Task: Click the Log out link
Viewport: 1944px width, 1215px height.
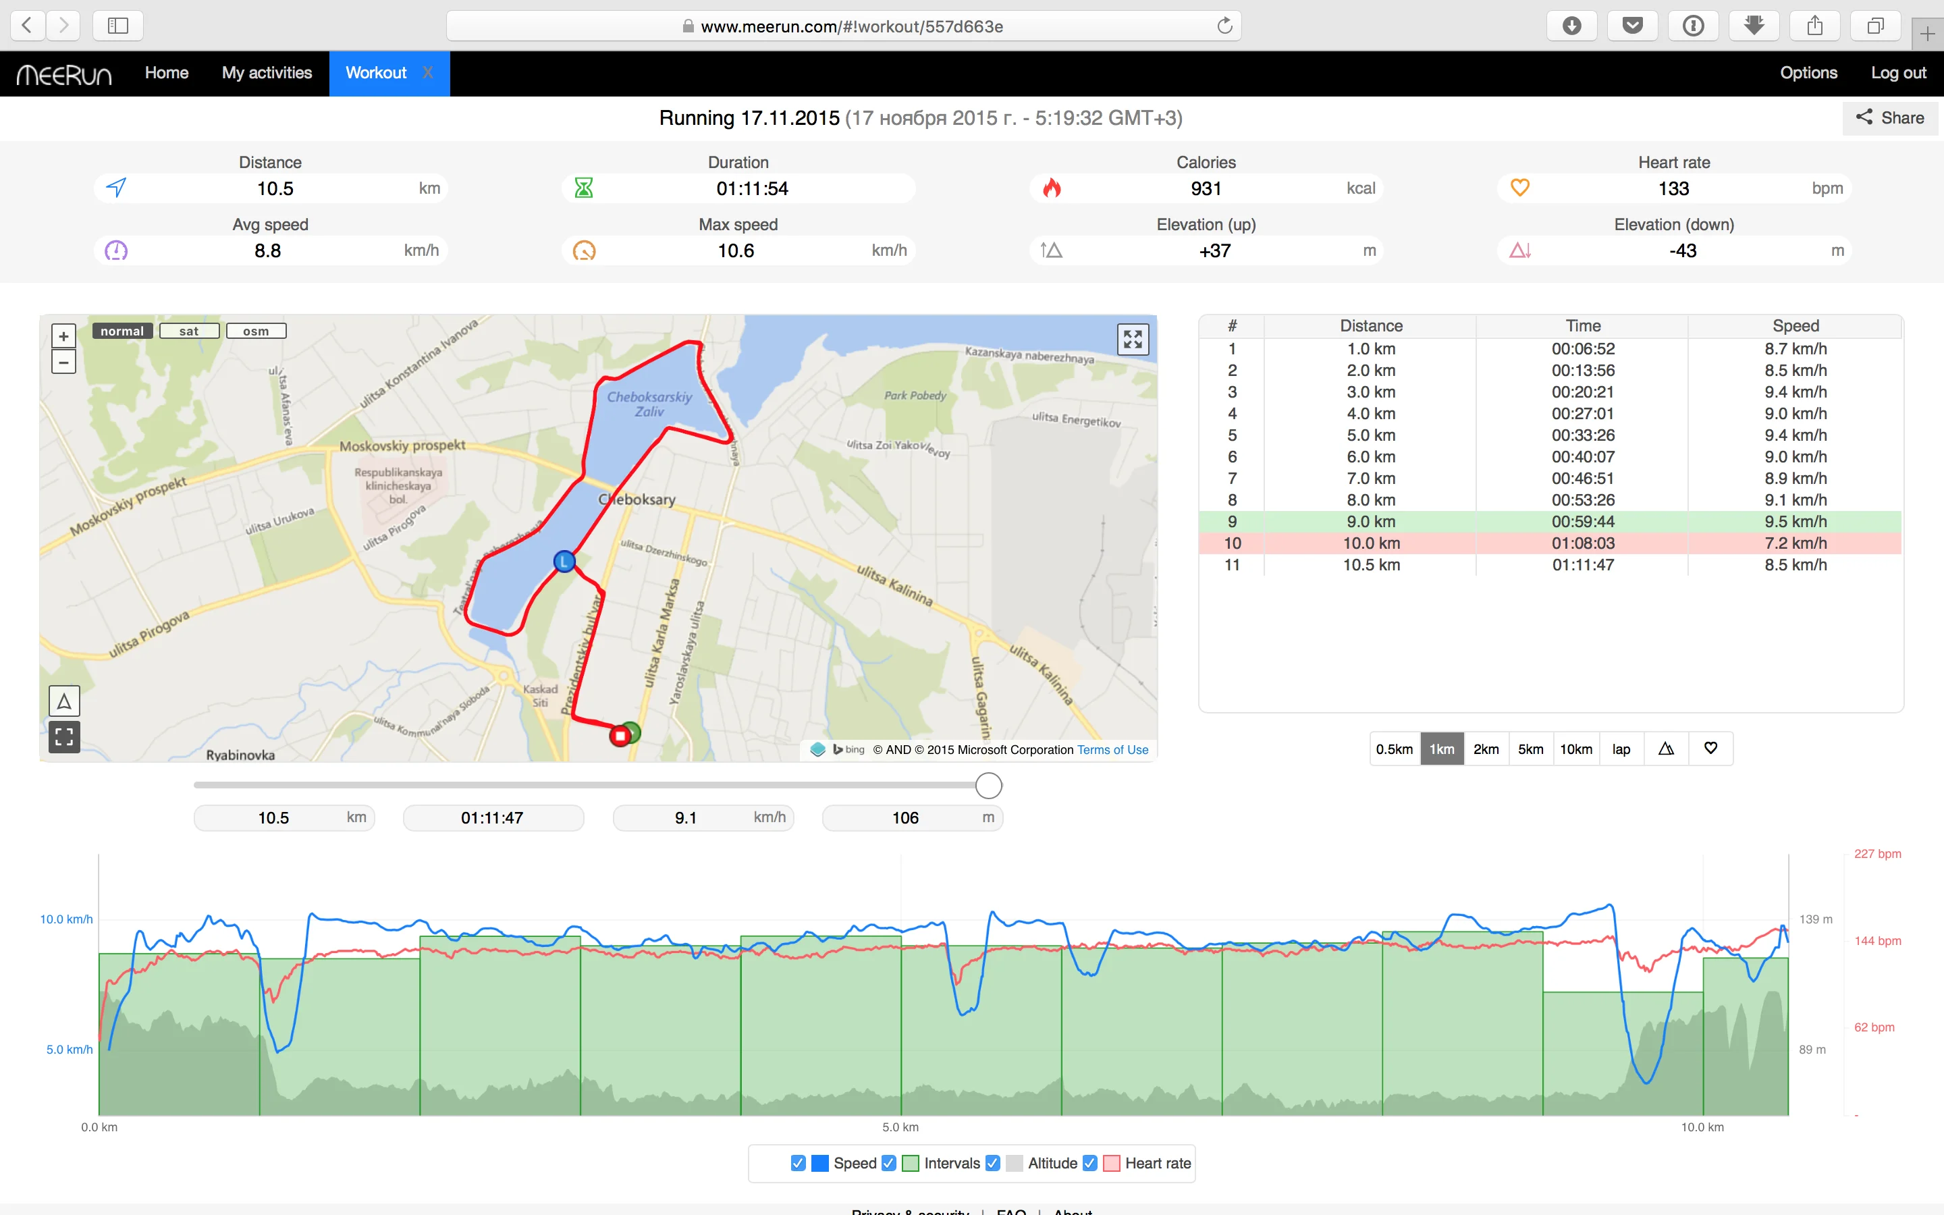Action: tap(1898, 73)
